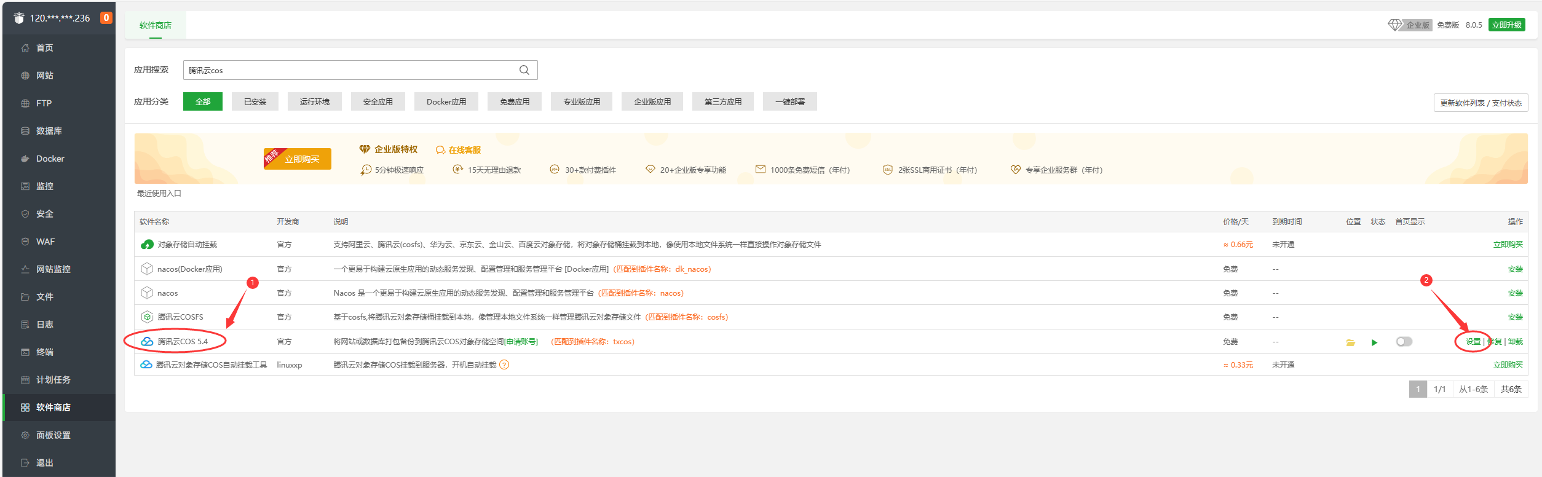Click version number 8.0.5
The width and height of the screenshot is (1542, 477).
point(1474,25)
